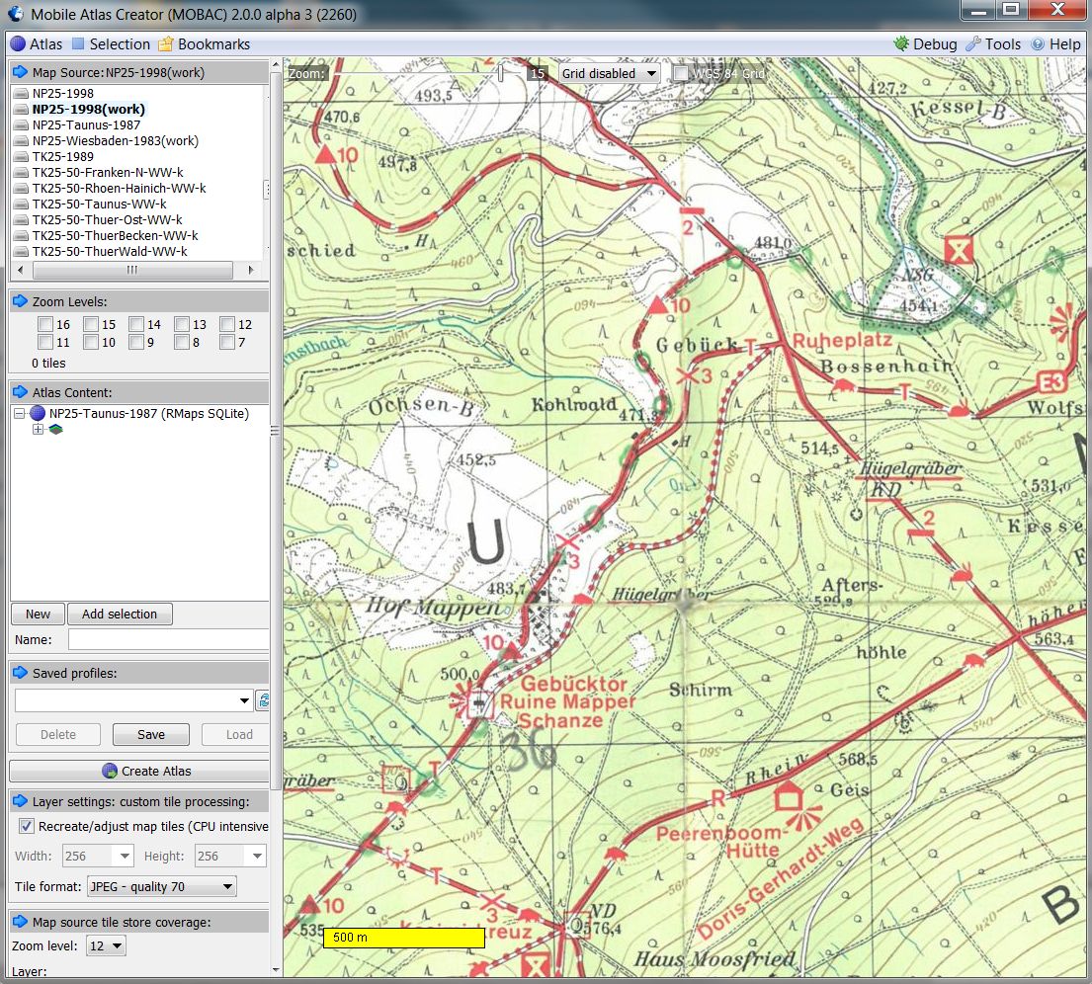Open the Tools menu
The width and height of the screenshot is (1092, 984).
click(x=993, y=43)
